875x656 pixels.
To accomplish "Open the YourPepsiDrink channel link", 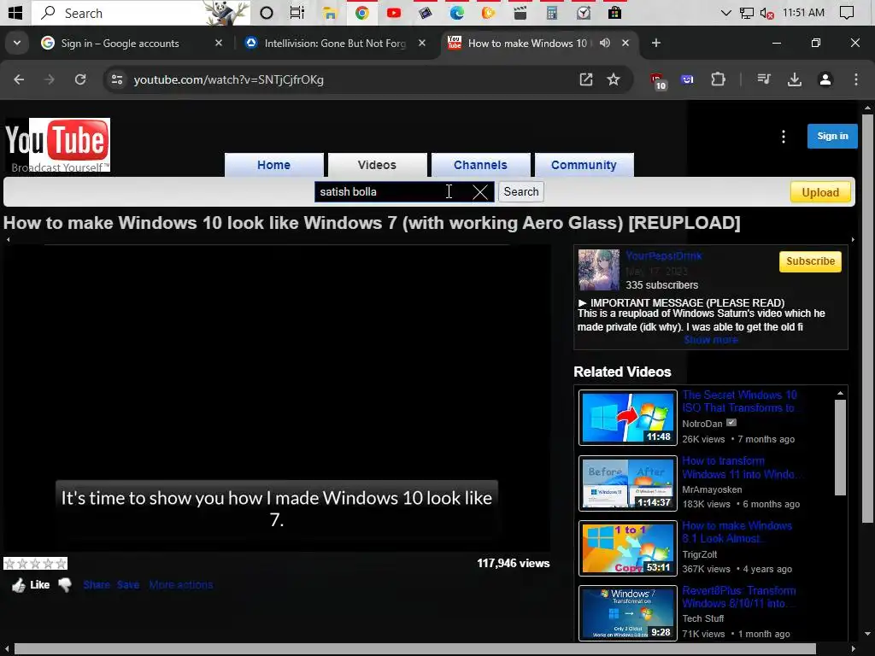I will pyautogui.click(x=664, y=256).
